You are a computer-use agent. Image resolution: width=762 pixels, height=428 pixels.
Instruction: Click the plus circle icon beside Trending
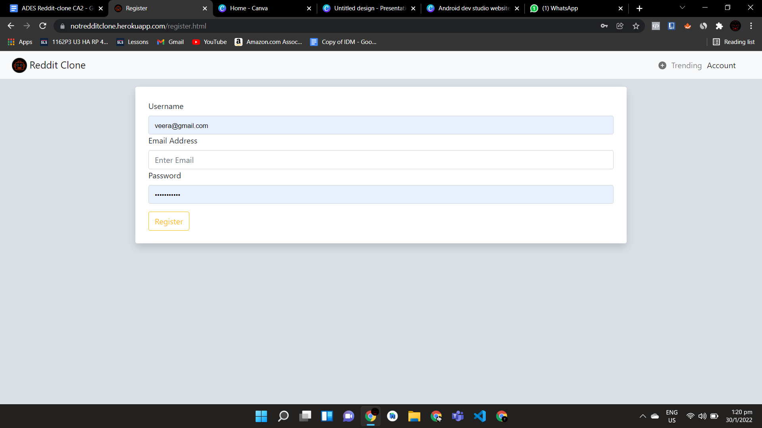[x=662, y=65]
